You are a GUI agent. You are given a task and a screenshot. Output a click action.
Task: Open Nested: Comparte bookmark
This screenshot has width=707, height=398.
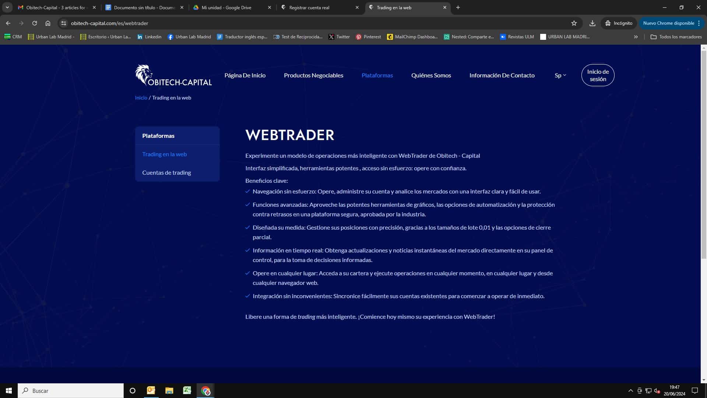469,37
